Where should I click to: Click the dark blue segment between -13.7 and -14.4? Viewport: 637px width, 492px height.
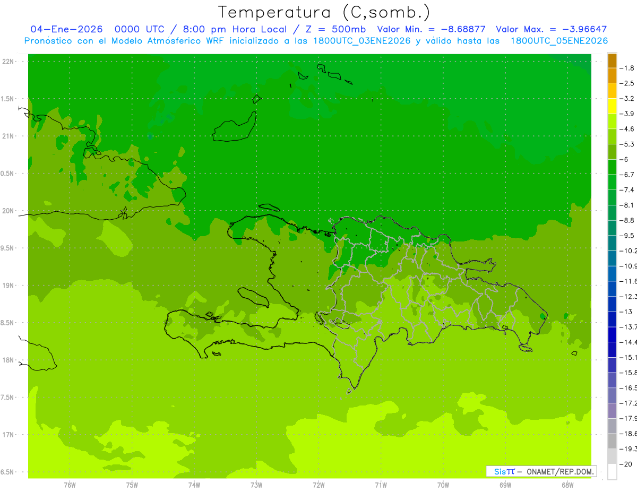(612, 334)
